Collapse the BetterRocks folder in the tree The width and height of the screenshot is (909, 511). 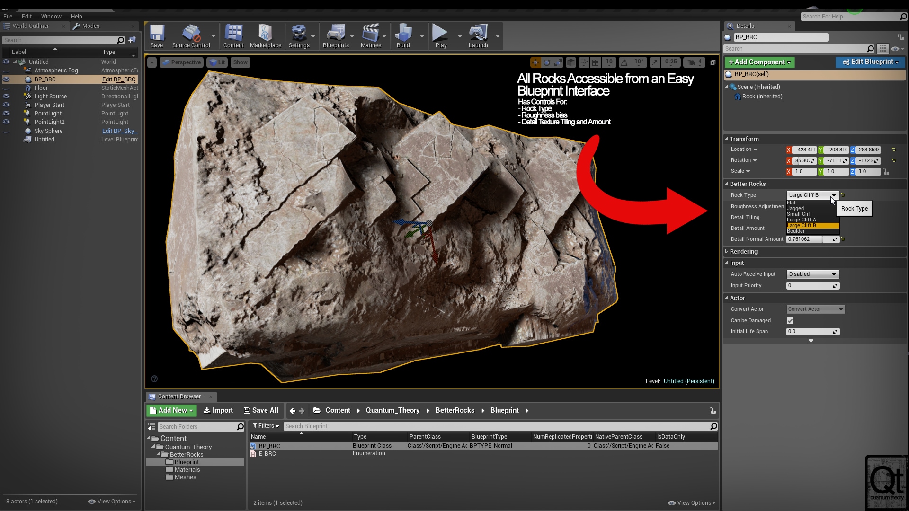[x=159, y=454]
